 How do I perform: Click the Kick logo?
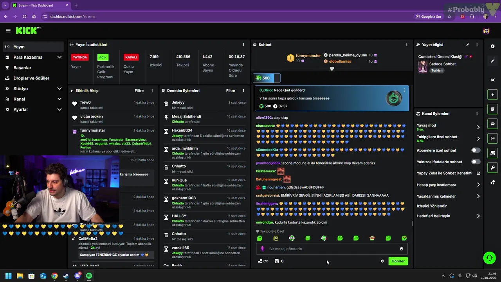[x=28, y=31]
